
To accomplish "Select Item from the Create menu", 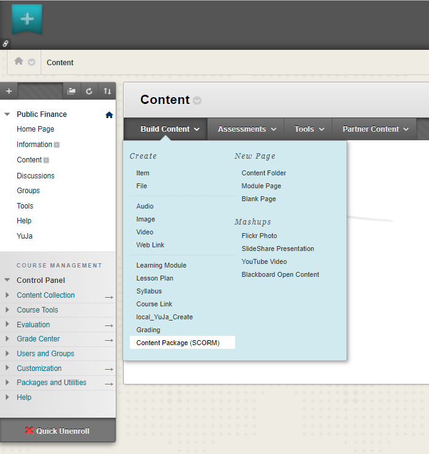I will pos(143,173).
